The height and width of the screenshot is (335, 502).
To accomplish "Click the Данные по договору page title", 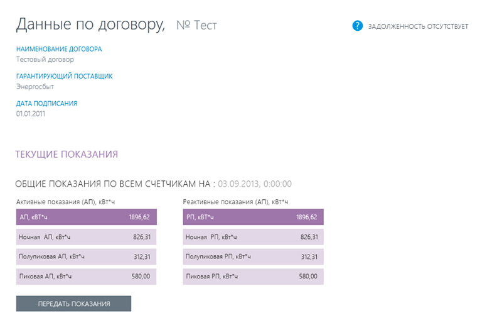I will coord(90,25).
